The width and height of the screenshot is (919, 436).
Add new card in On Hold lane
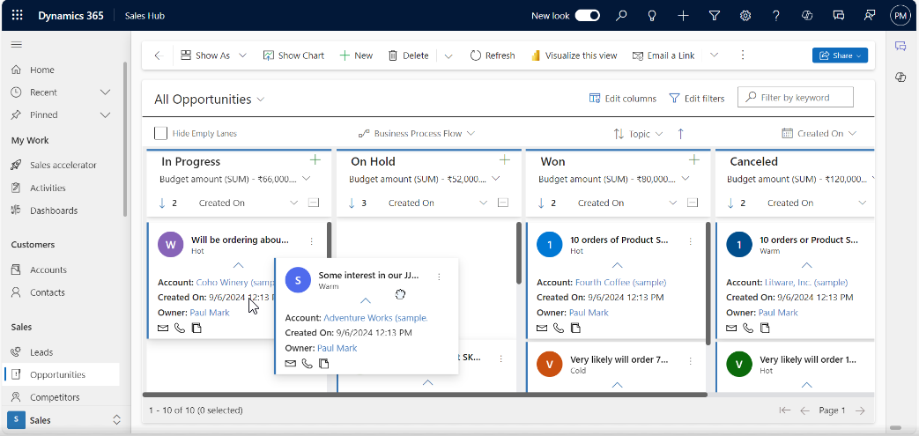(x=505, y=160)
